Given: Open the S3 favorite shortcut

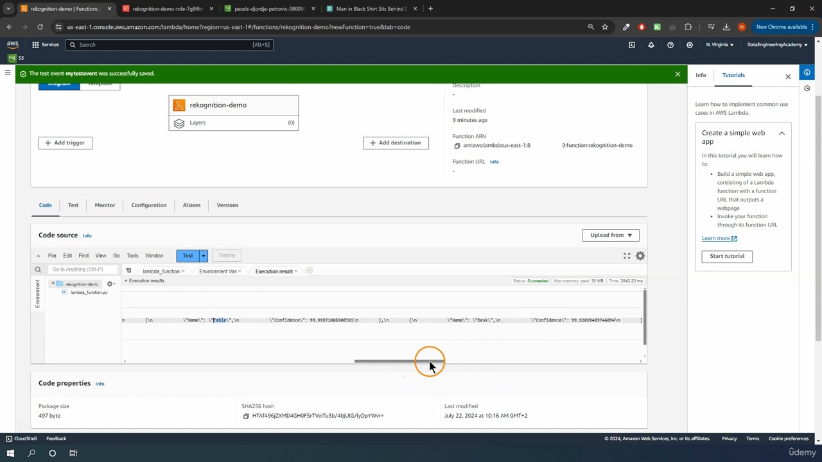Looking at the screenshot, I should pyautogui.click(x=16, y=58).
